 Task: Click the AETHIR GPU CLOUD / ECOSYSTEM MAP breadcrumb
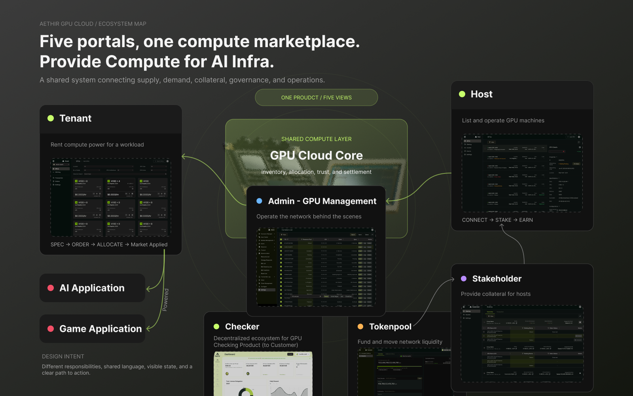[93, 24]
